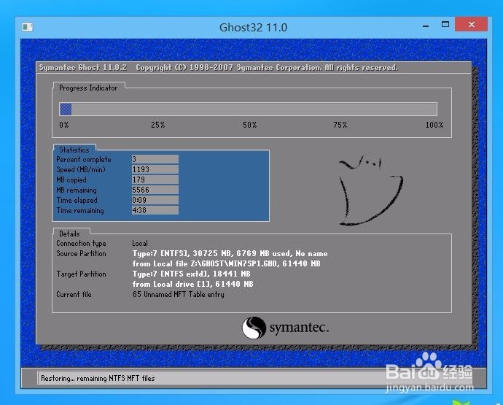Maximize the Ghost32 11.0 window

tap(445, 24)
